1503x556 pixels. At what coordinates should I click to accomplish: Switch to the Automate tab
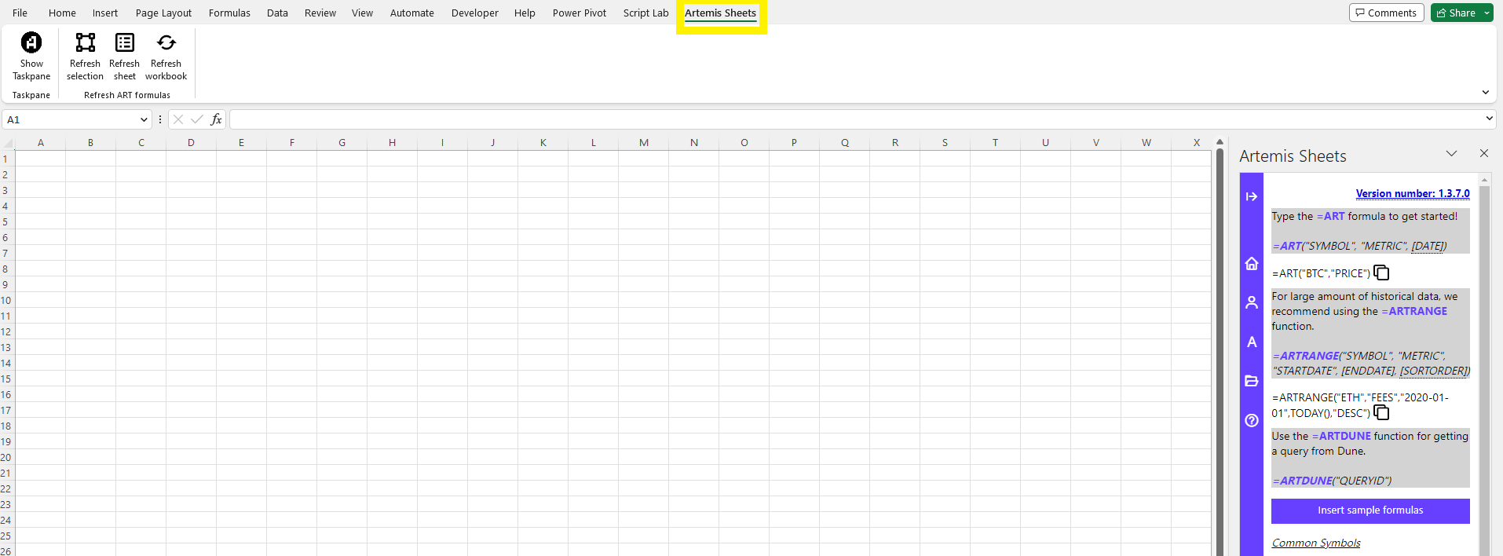(412, 13)
